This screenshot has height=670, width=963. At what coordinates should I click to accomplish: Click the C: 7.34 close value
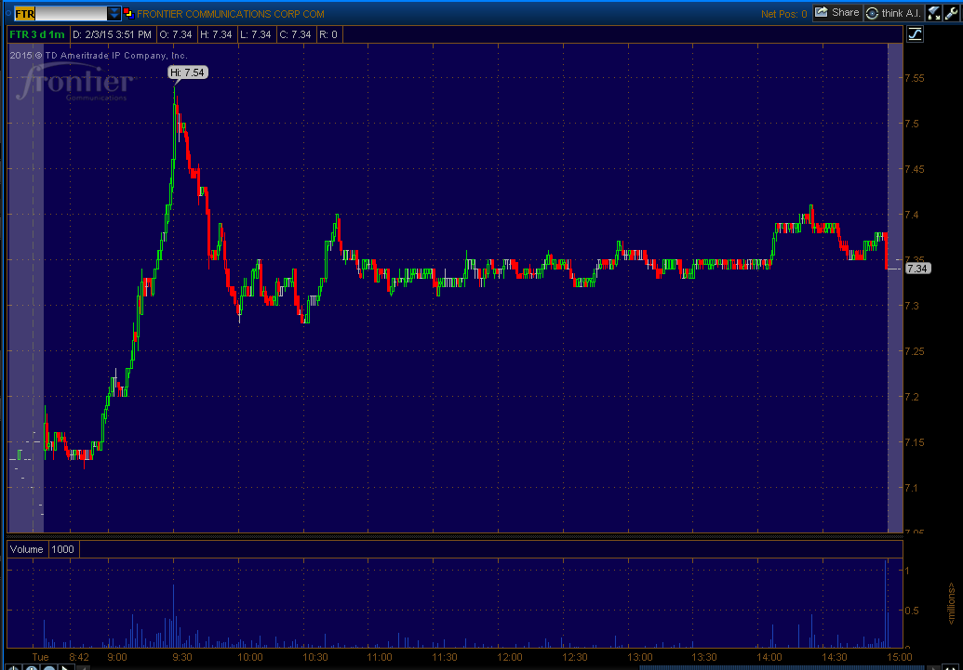(x=295, y=35)
